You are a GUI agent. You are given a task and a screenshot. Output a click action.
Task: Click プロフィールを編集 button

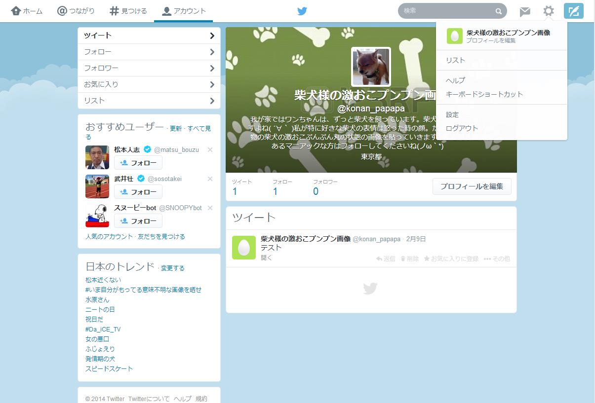coord(472,186)
